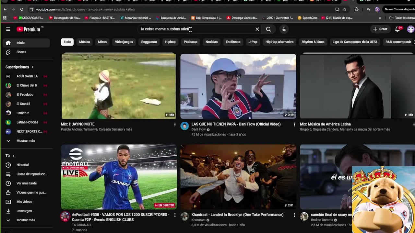Go to Inicio in sidebar

27,43
